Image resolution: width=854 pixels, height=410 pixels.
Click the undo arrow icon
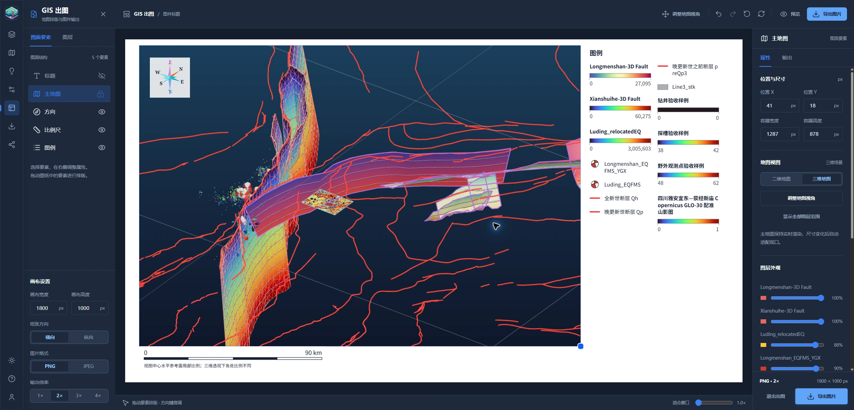(x=719, y=14)
